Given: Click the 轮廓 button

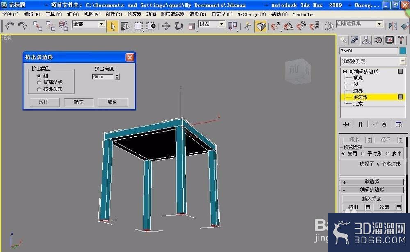Looking at the screenshot, I should pyautogui.click(x=384, y=207).
